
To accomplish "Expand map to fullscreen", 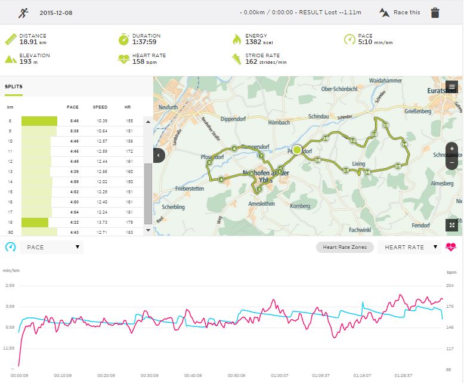I will pyautogui.click(x=451, y=225).
